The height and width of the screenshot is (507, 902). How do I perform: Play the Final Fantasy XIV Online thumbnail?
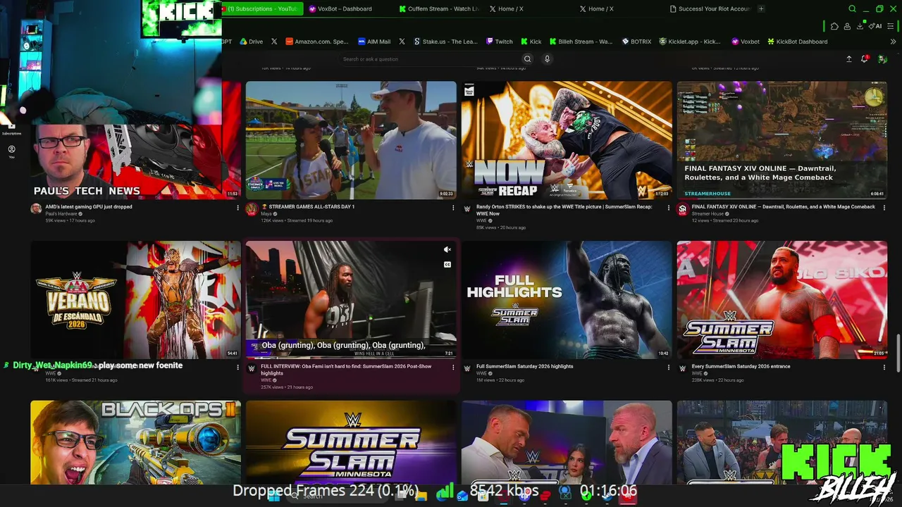click(x=782, y=140)
